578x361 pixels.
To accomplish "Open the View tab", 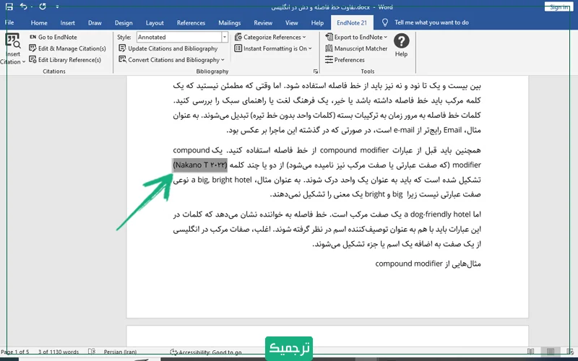I will pyautogui.click(x=292, y=23).
